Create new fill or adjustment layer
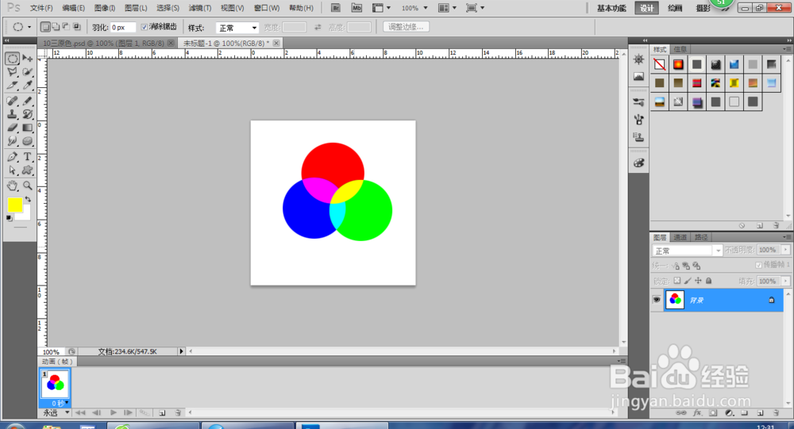Image resolution: width=794 pixels, height=429 pixels. pyautogui.click(x=729, y=413)
